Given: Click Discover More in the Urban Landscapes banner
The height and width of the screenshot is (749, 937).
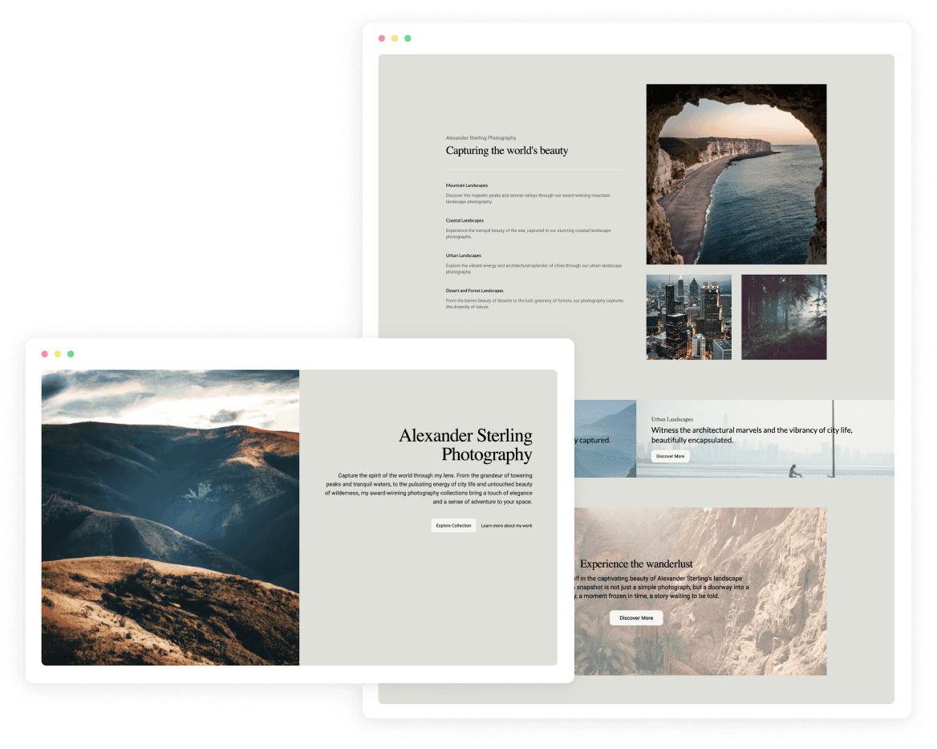Looking at the screenshot, I should point(670,456).
